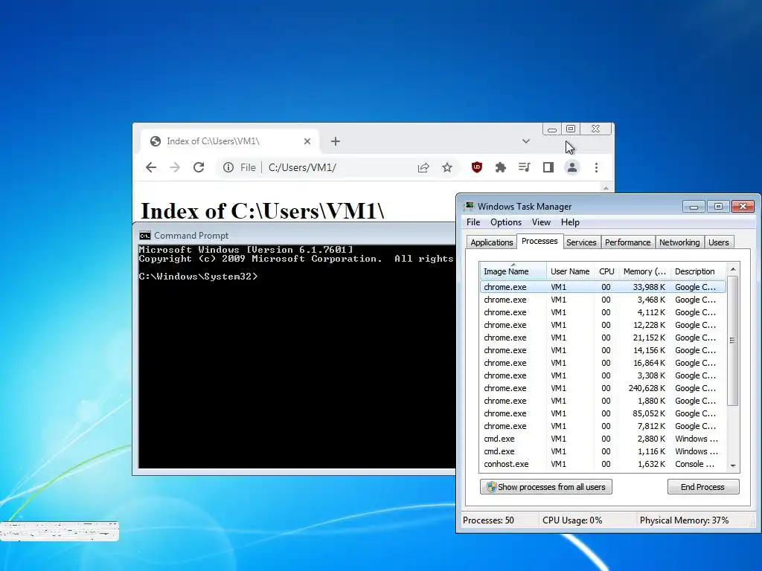Open Task Manager Options menu

coord(506,222)
